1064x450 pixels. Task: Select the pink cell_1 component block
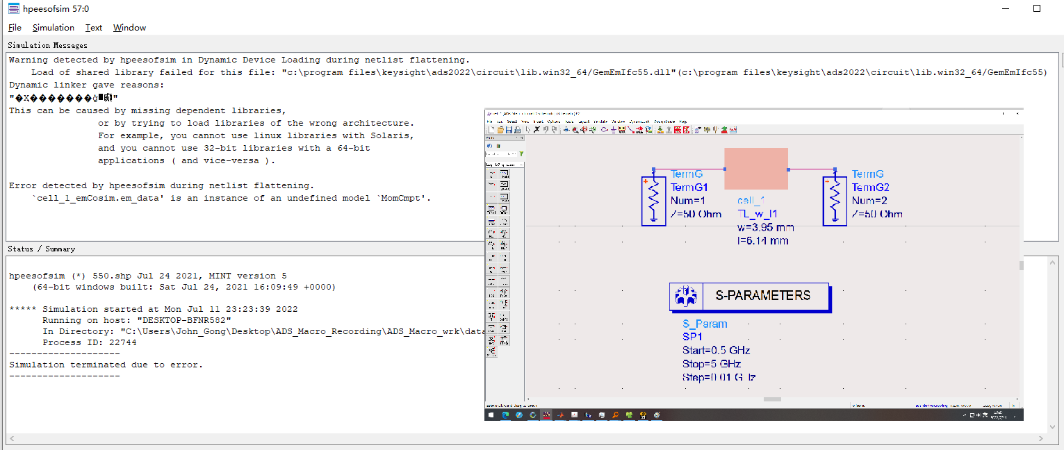756,169
